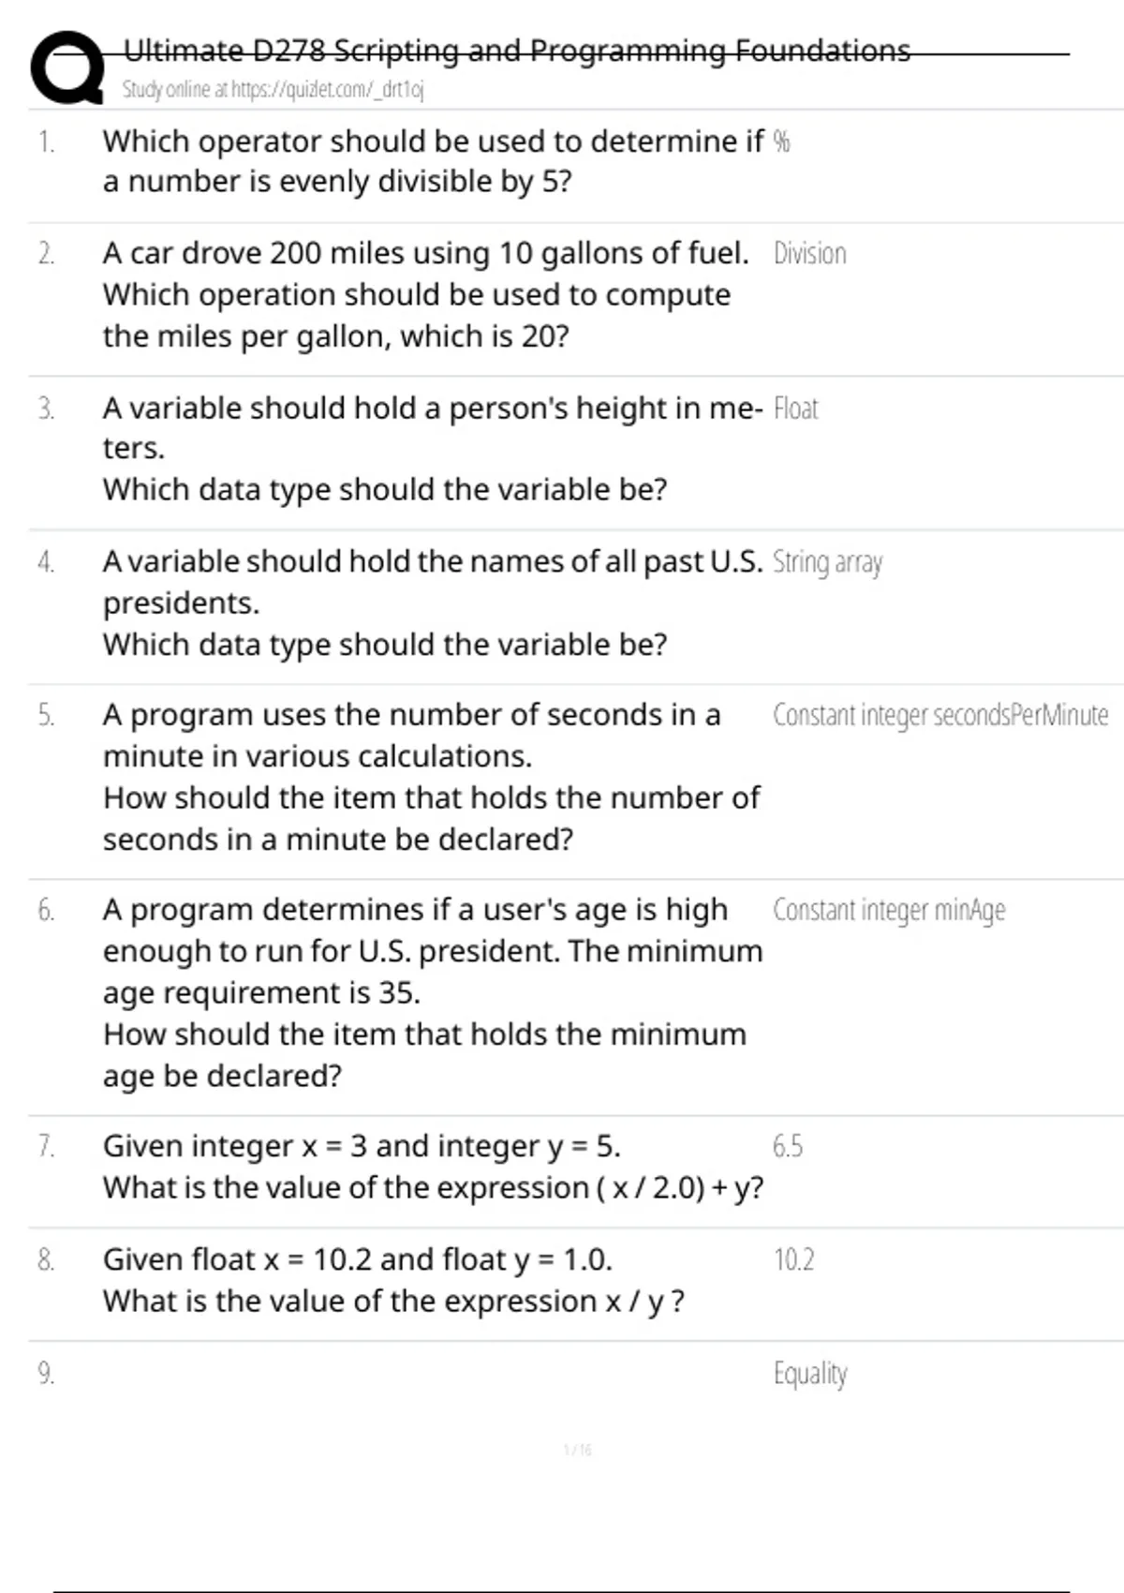This screenshot has height=1593, width=1124.
Task: Open the quizlet.com study link
Action: 273,90
